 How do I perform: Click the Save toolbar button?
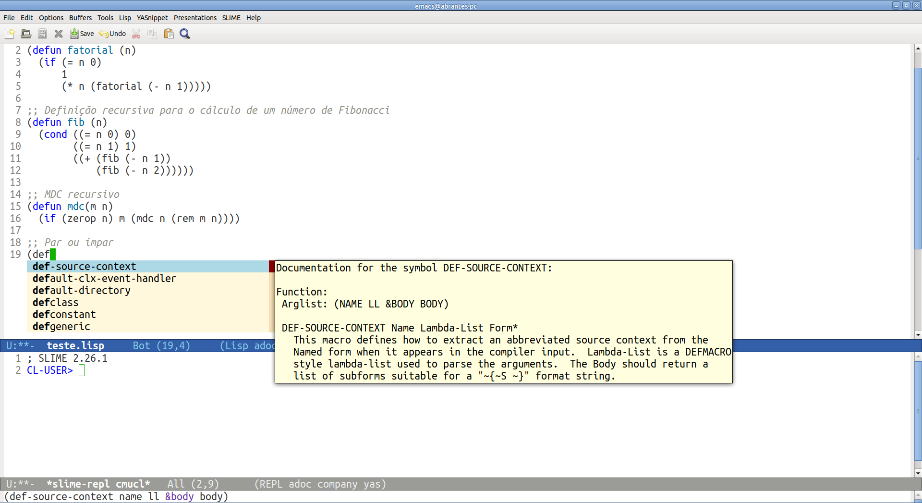[82, 34]
